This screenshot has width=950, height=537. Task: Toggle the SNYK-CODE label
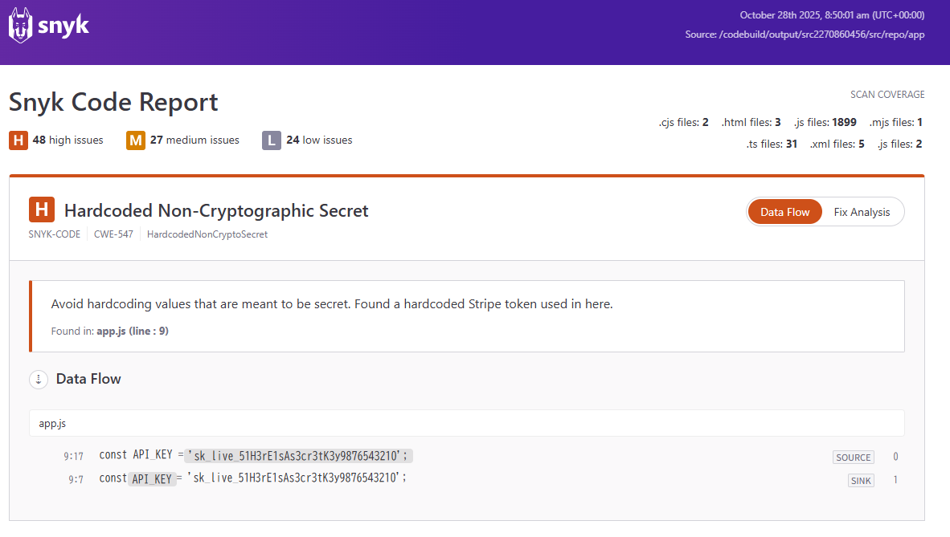coord(54,234)
